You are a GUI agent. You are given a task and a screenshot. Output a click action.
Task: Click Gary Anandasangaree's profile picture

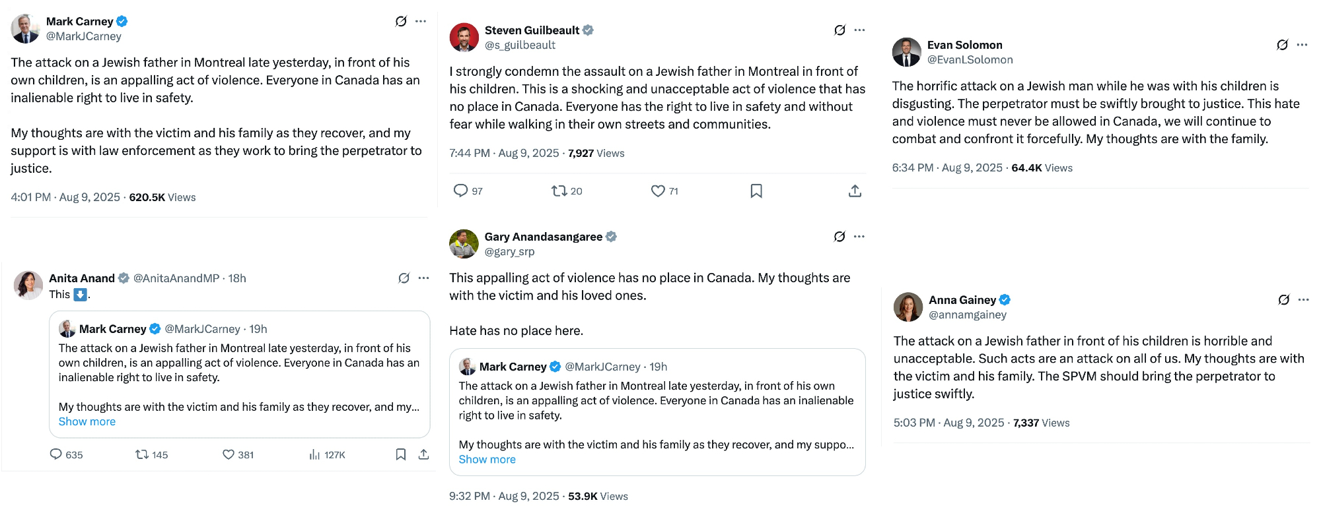coord(464,244)
